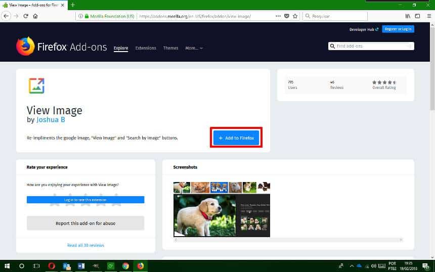
Task: Open the Firefox hamburger menu
Action: coord(429,16)
